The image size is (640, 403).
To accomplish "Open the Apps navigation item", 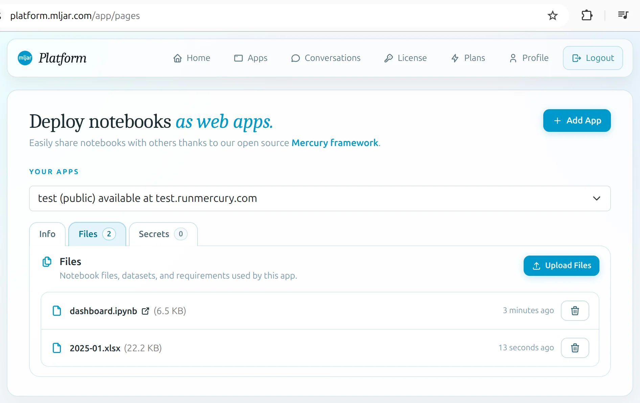I will 251,58.
